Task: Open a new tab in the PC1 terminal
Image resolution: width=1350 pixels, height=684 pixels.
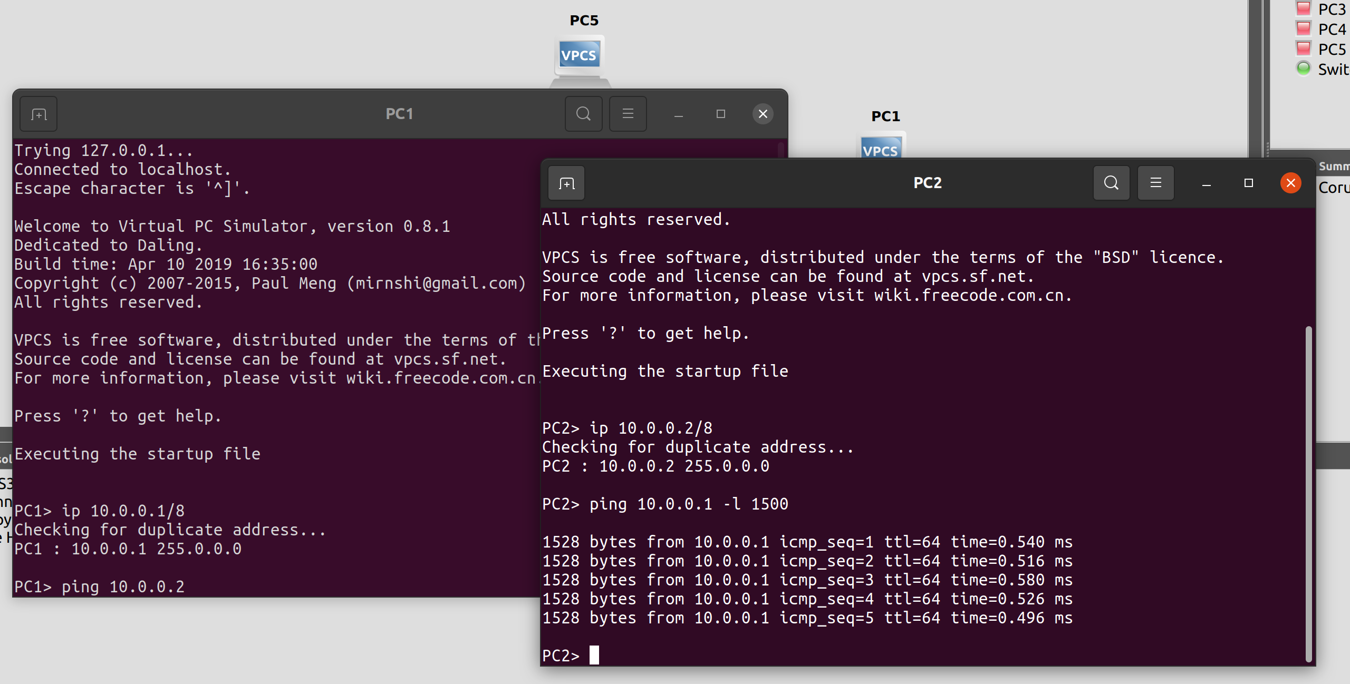Action: coord(38,113)
